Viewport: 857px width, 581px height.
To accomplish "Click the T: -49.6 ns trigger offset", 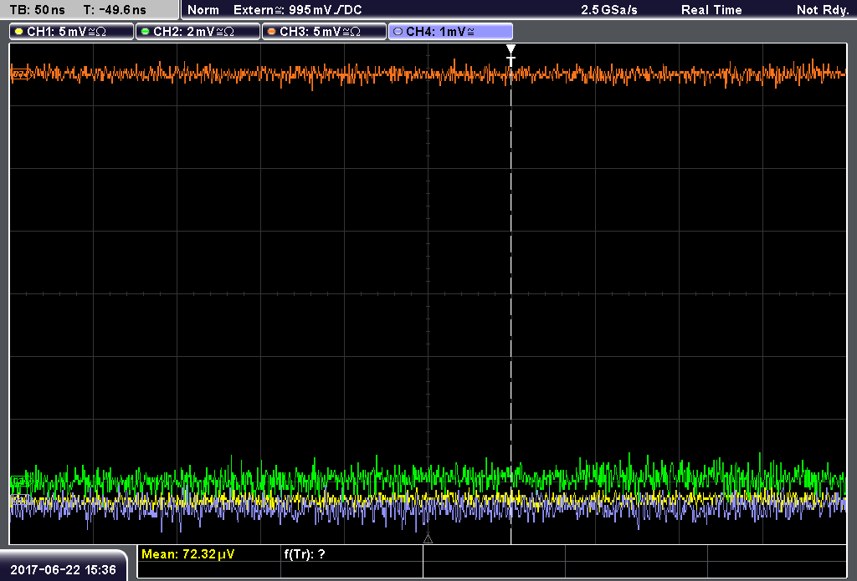I will [115, 10].
